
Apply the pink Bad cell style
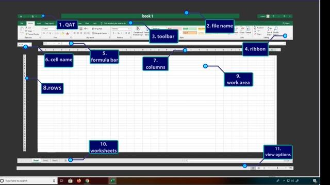174,29
